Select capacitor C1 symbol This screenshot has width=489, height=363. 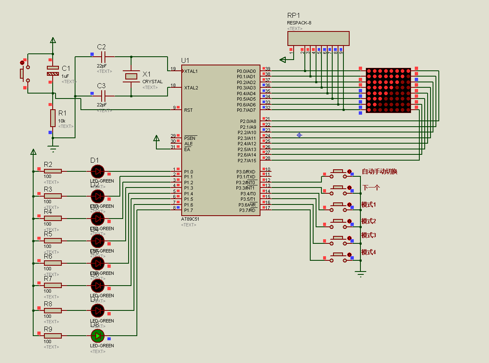coord(53,71)
